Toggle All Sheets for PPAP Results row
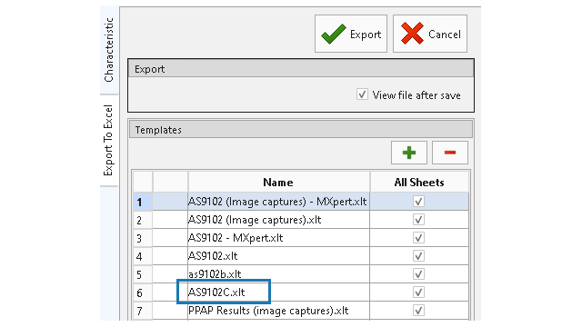This screenshot has height=327, width=582. 418,311
